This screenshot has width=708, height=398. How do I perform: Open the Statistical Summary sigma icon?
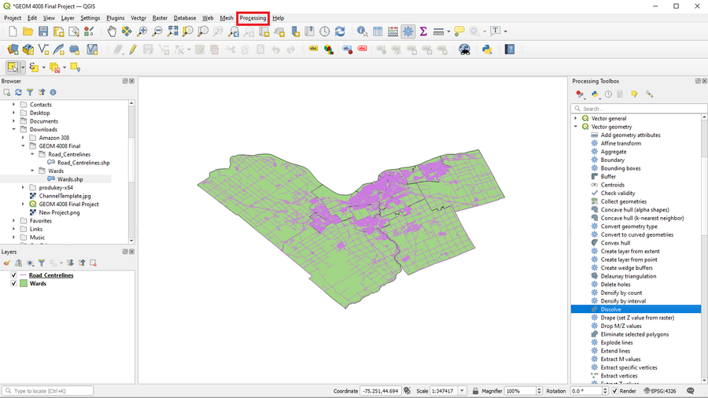coord(423,31)
